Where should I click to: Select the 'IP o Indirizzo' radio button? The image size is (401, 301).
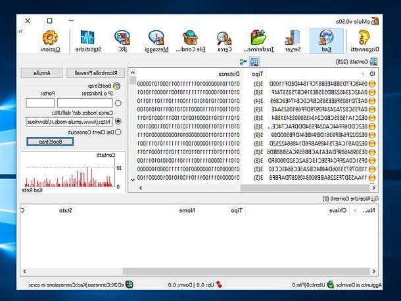[x=118, y=103]
